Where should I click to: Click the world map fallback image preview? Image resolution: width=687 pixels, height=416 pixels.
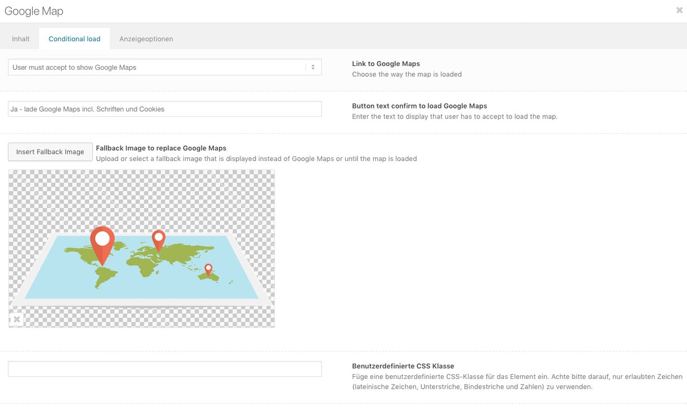coord(142,249)
